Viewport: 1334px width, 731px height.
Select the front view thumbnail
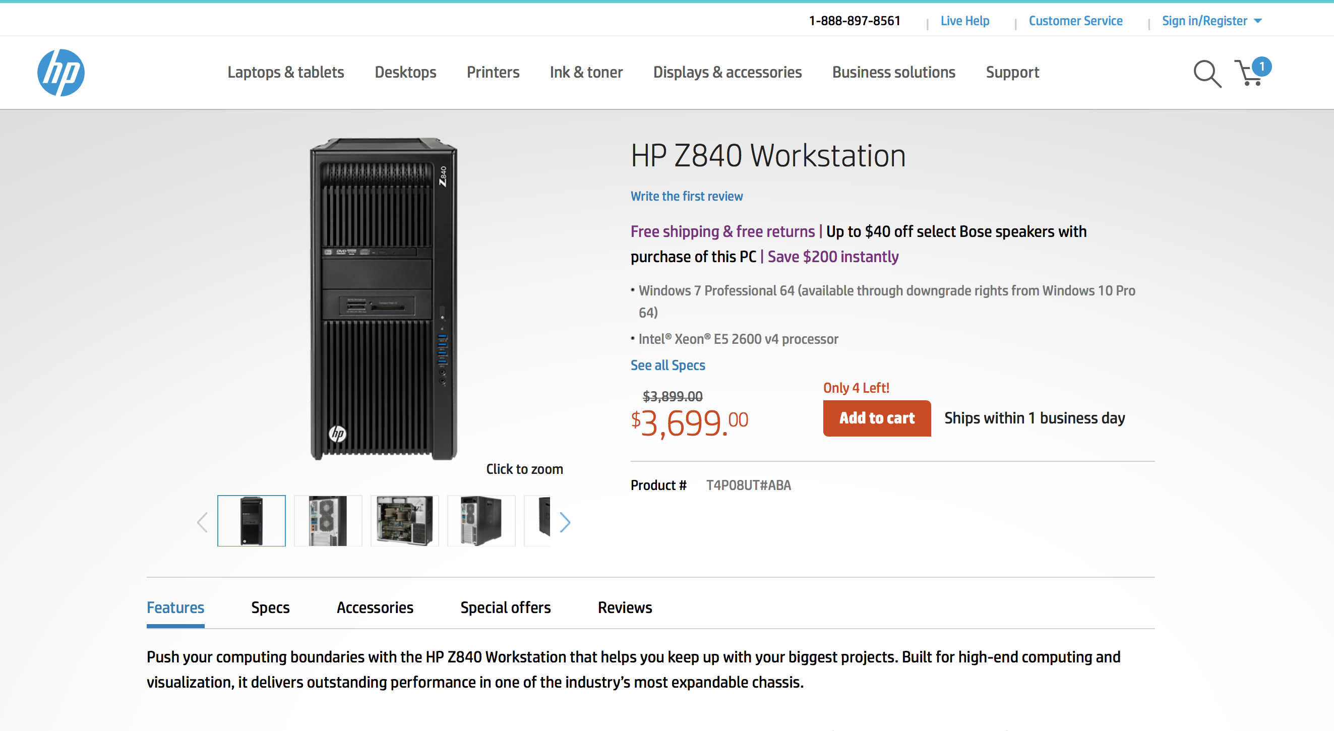pos(251,520)
